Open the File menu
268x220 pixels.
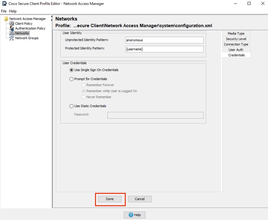tap(3, 11)
